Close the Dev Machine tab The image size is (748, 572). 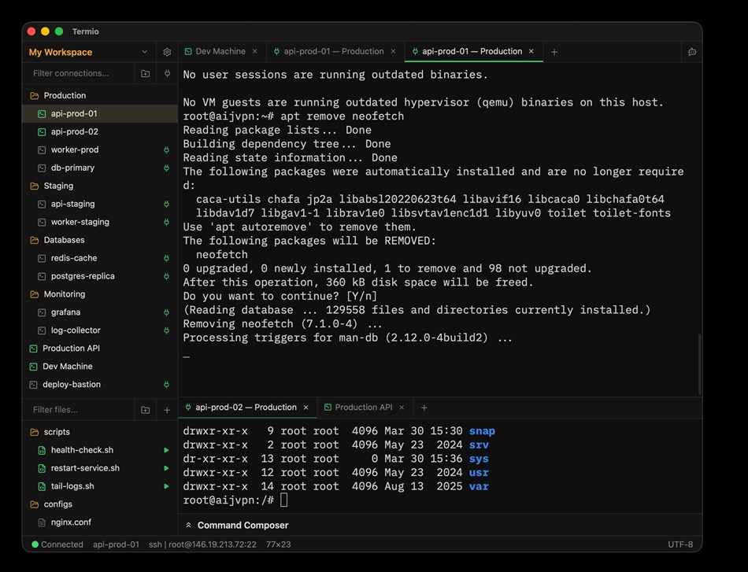(x=255, y=51)
